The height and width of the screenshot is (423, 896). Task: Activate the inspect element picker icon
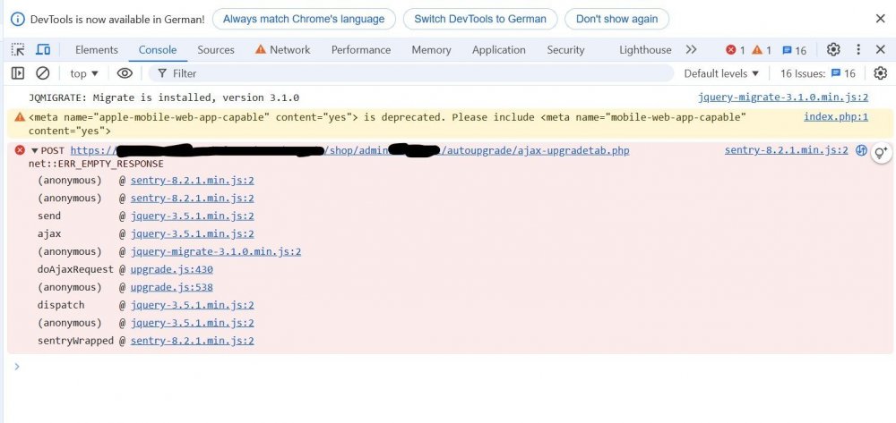pos(18,49)
